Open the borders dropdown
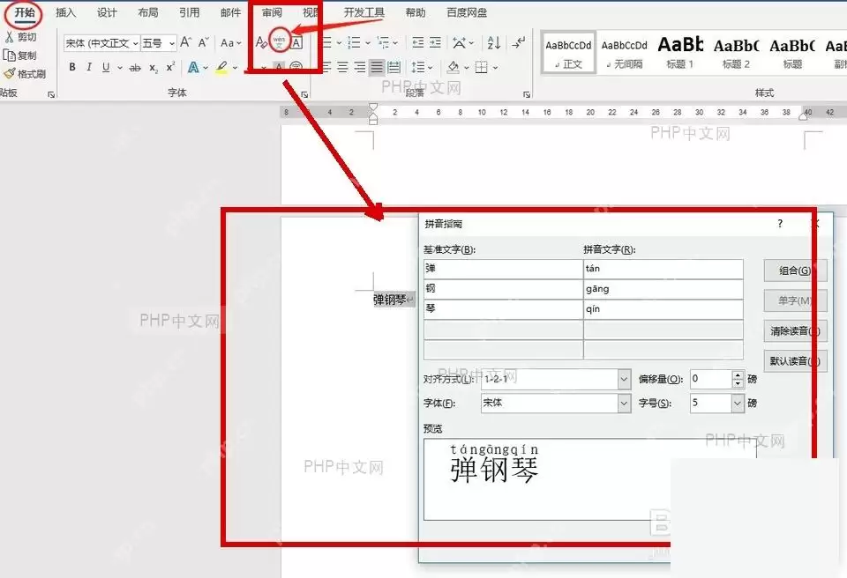Viewport: 847px width, 578px height. coord(495,68)
